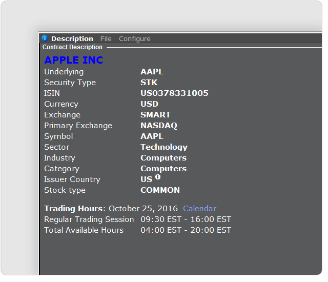
Task: Click the Symbol label
Action: click(x=58, y=136)
